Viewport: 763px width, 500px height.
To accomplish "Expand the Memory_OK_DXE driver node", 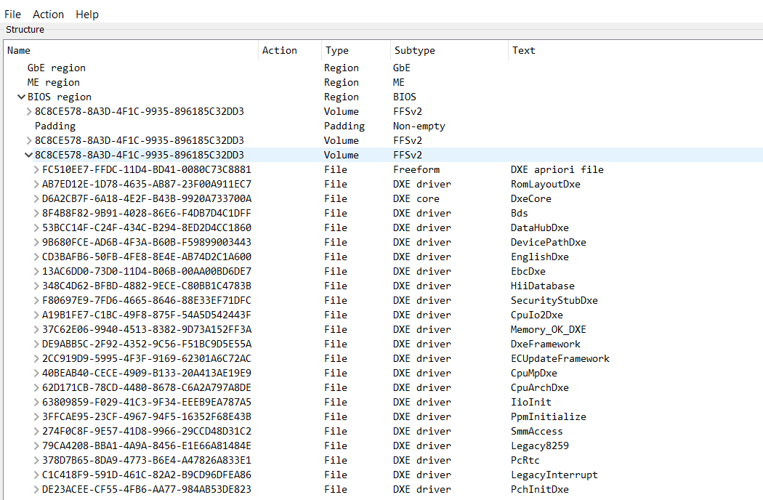I will [36, 330].
